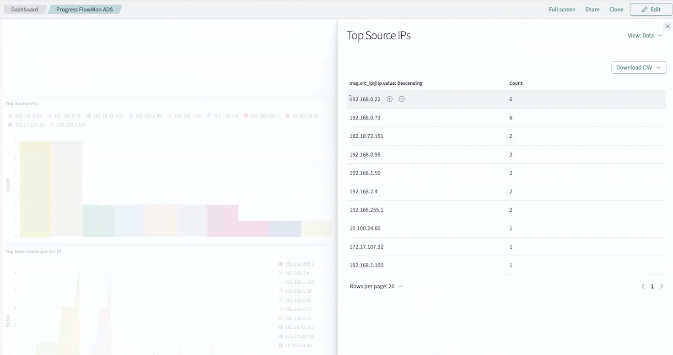Go to previous page arrow

click(643, 286)
